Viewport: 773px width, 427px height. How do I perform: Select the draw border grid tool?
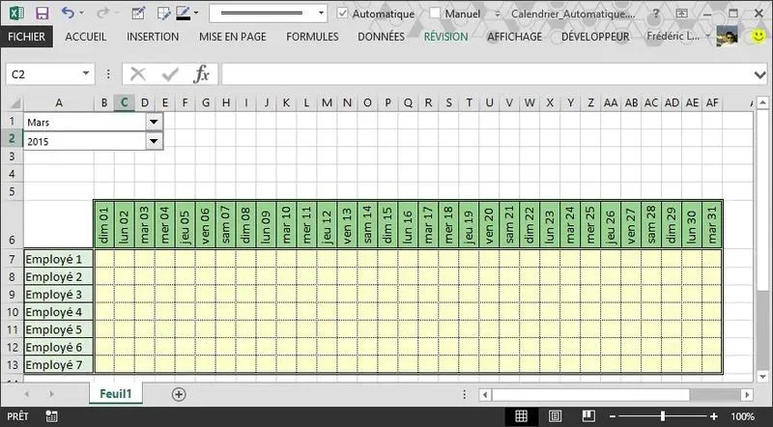pyautogui.click(x=163, y=14)
